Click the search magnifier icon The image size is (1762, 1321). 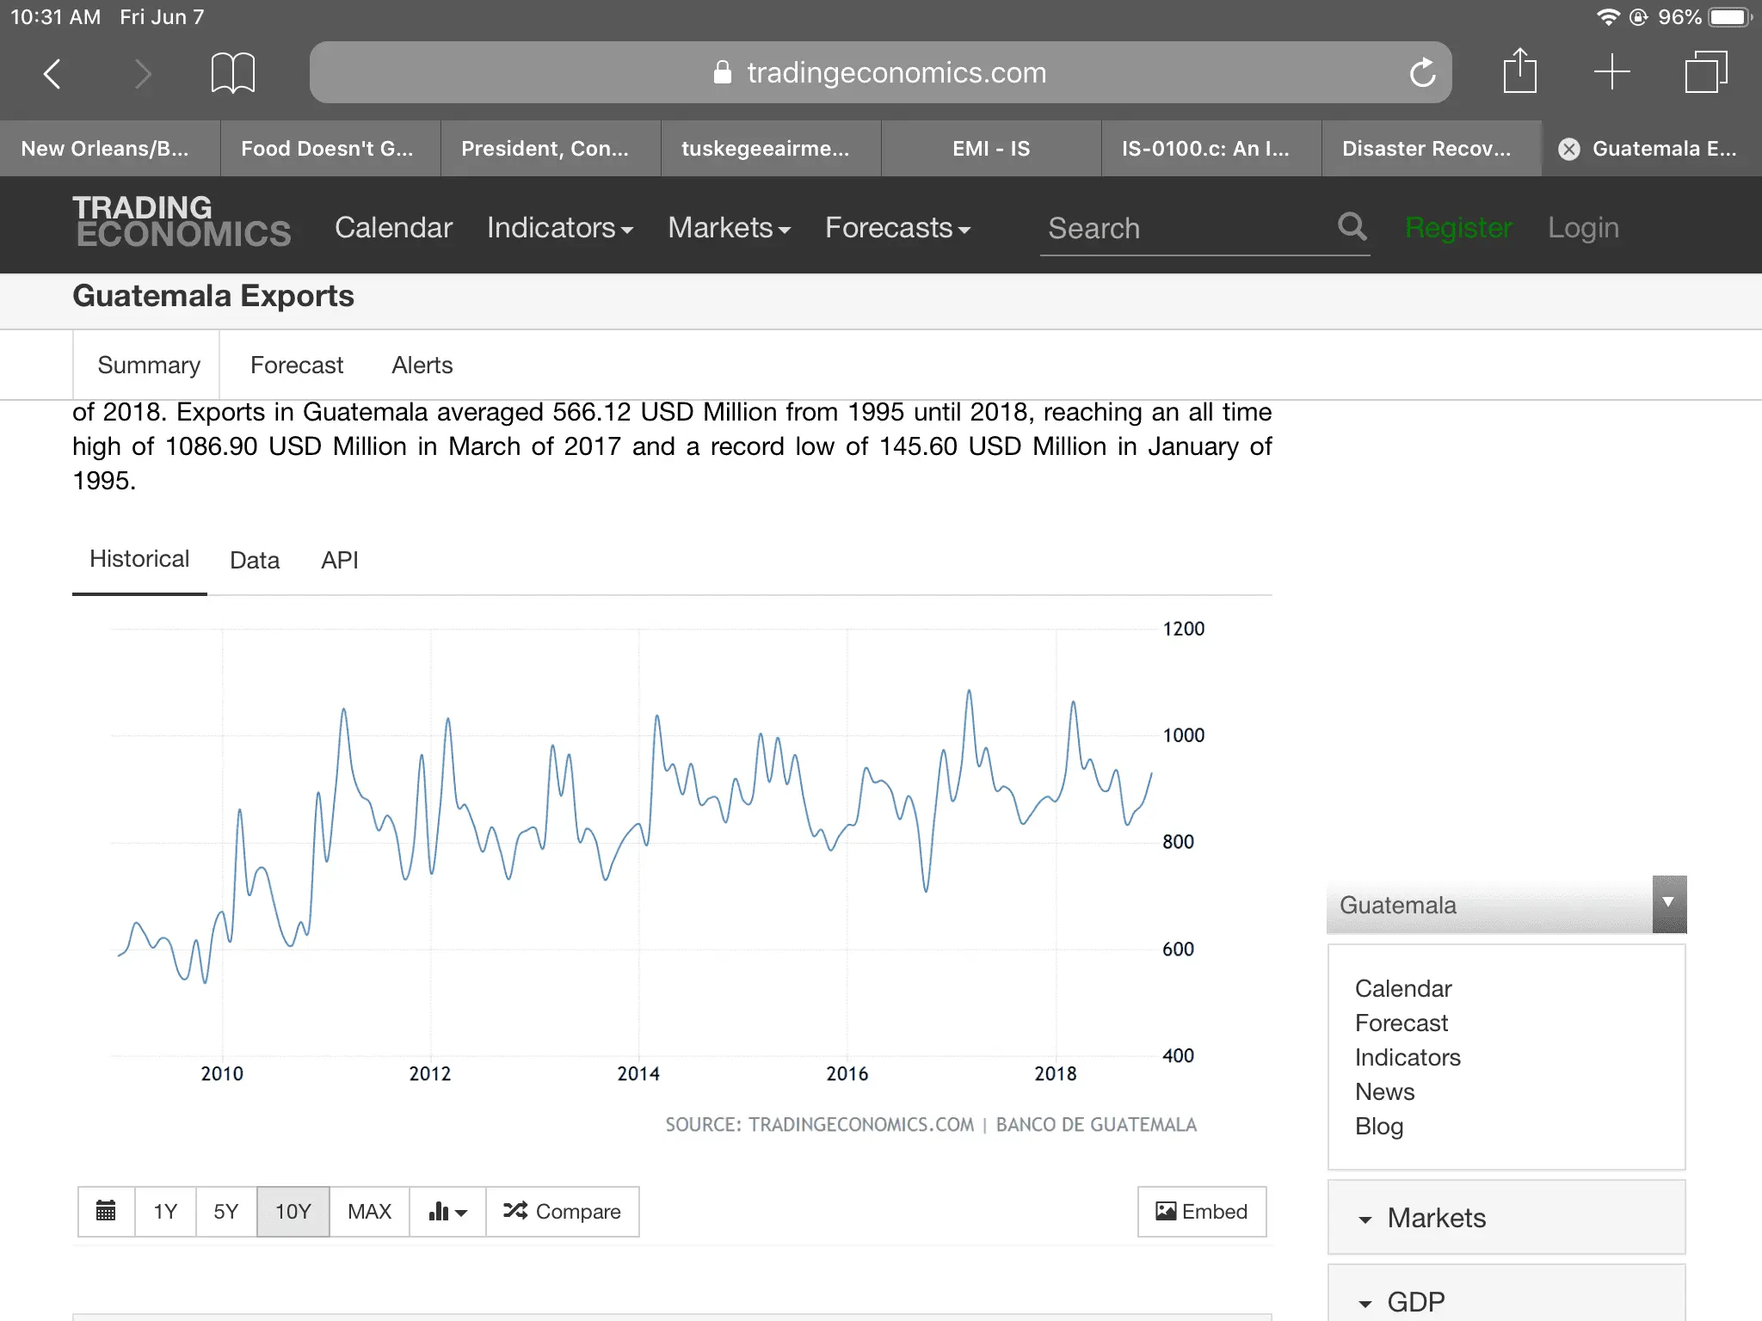click(x=1352, y=227)
